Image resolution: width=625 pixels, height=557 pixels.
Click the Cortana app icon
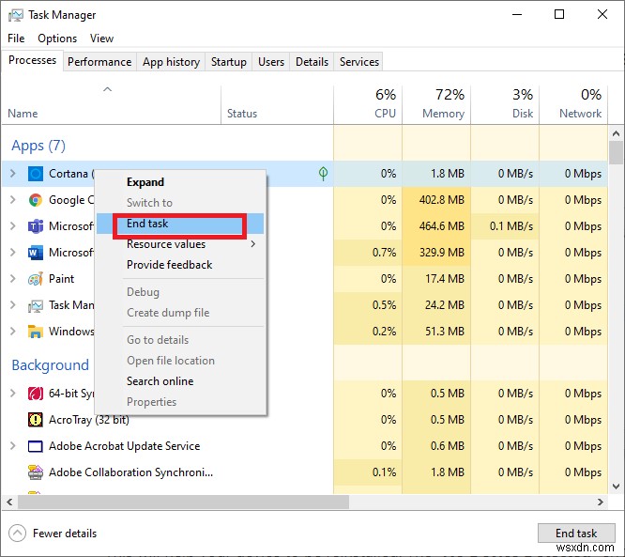click(x=36, y=174)
